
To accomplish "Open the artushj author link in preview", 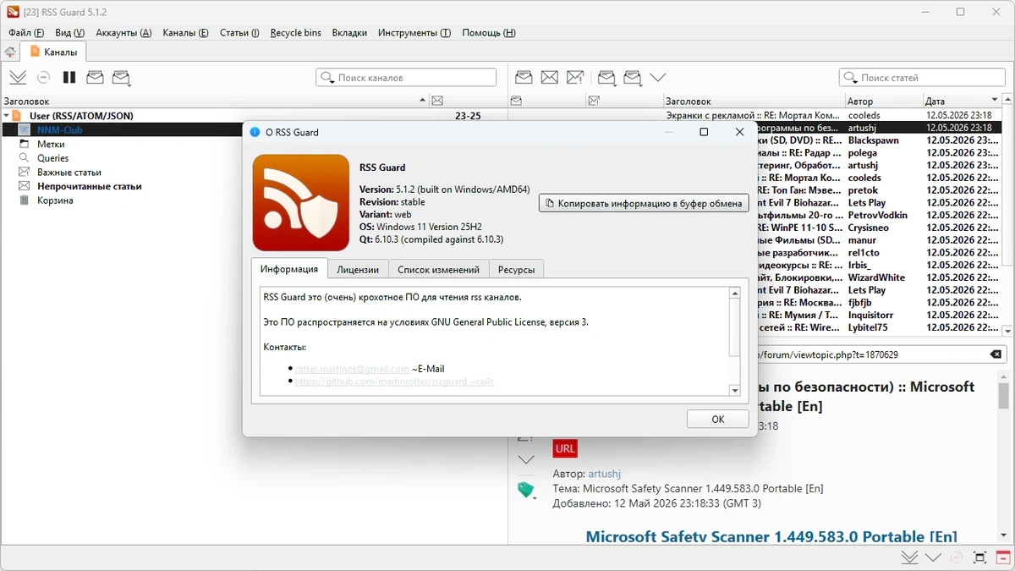I will click(606, 474).
